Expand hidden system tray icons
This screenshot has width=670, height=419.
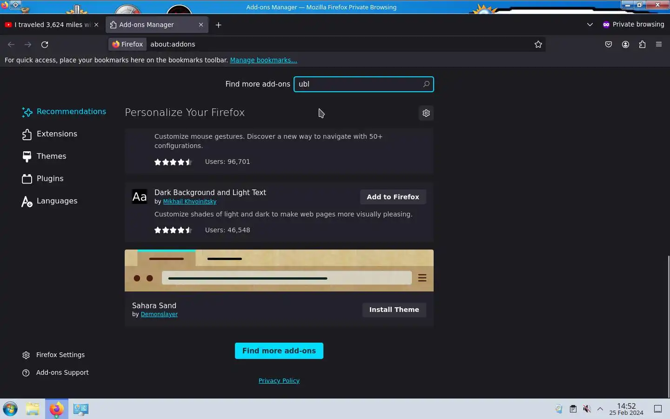(x=600, y=409)
